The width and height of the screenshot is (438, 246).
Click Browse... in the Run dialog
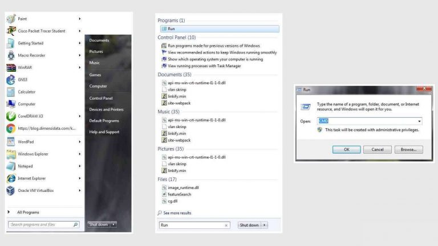coord(408,150)
